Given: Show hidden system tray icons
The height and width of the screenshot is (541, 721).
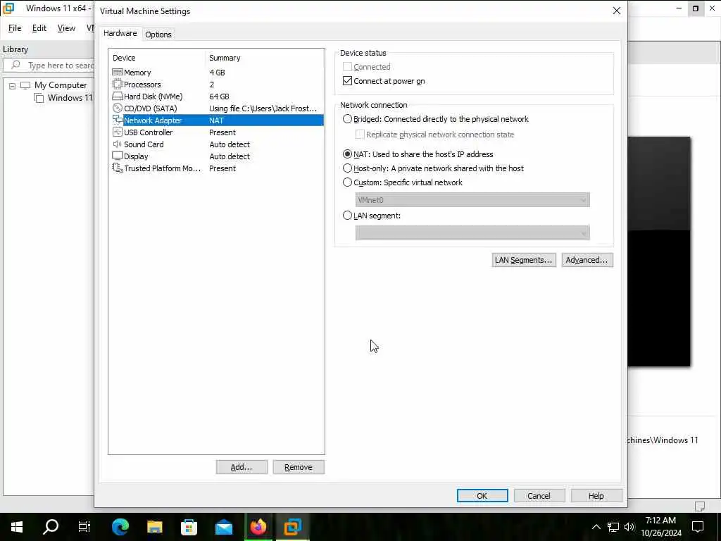Looking at the screenshot, I should pos(596,527).
